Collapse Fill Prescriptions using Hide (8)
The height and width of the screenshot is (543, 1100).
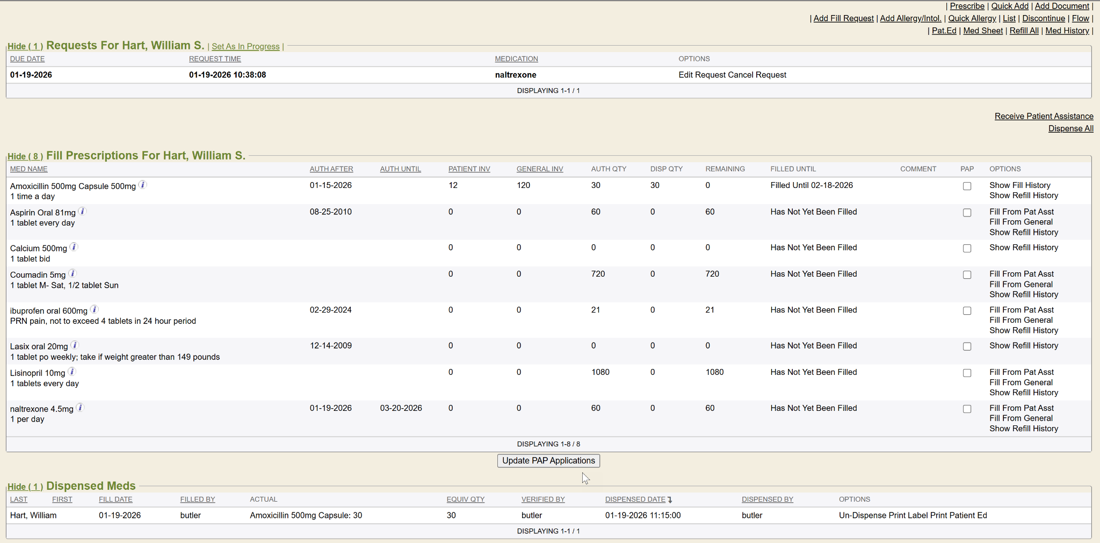[25, 157]
